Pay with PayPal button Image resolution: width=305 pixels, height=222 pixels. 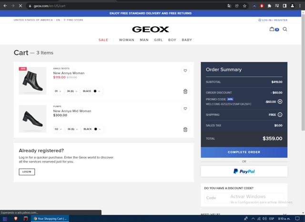pos(244,171)
